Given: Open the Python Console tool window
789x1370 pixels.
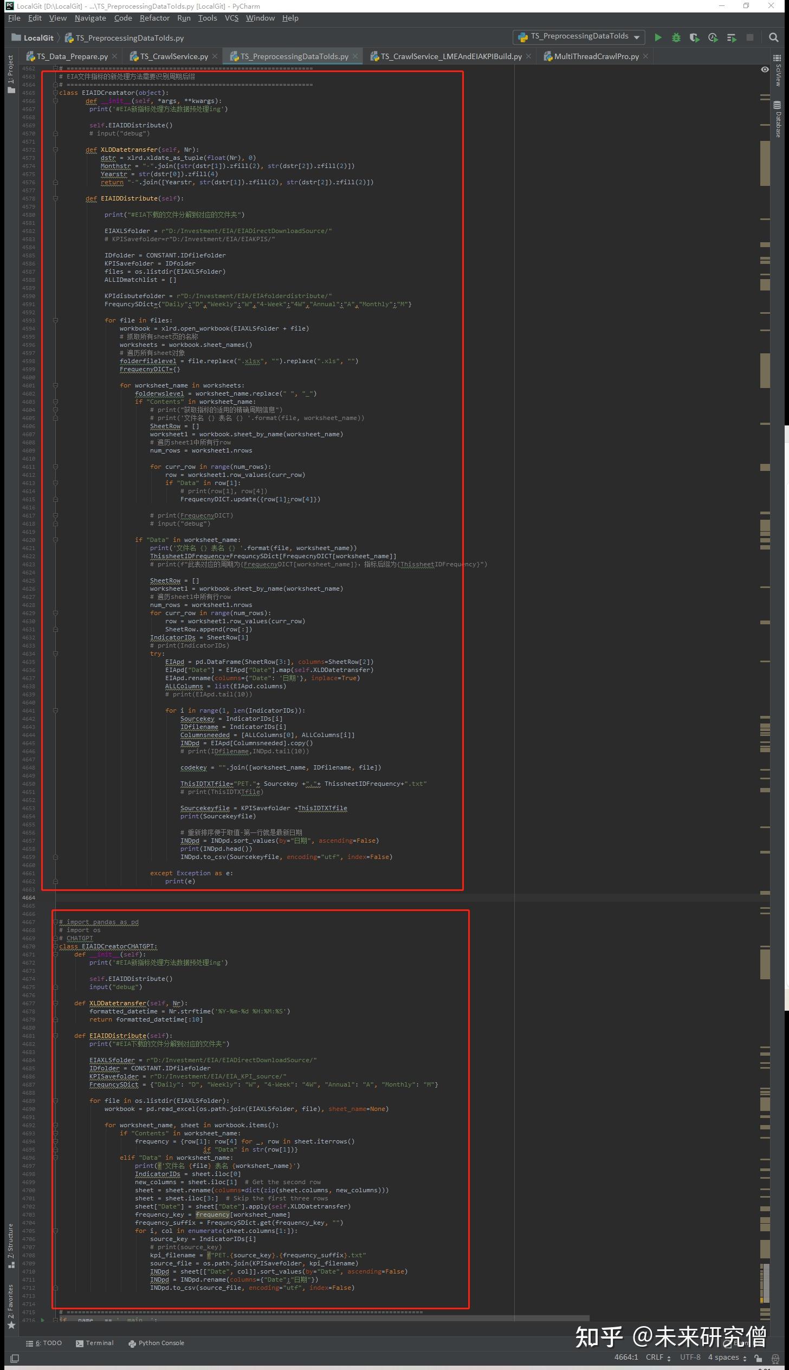Looking at the screenshot, I should pyautogui.click(x=156, y=1343).
